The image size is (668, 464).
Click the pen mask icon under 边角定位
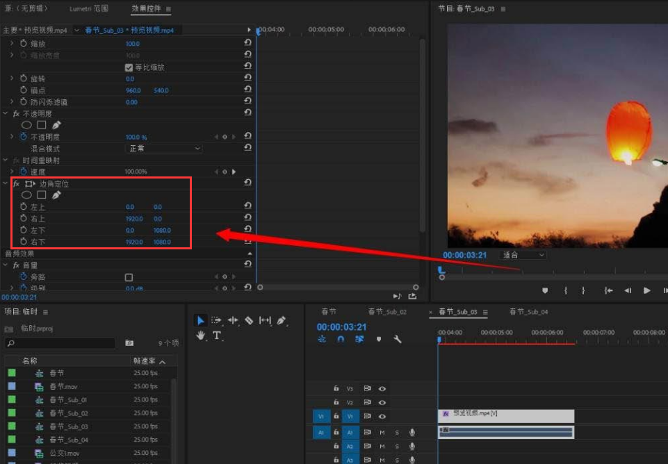click(56, 195)
